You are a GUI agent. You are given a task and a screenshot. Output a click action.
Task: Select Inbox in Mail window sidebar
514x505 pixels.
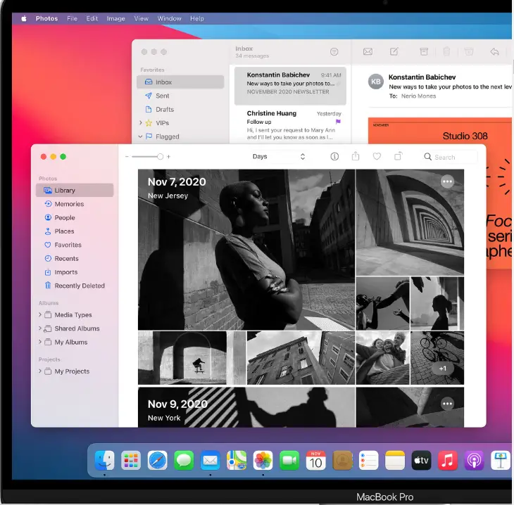[x=180, y=82]
